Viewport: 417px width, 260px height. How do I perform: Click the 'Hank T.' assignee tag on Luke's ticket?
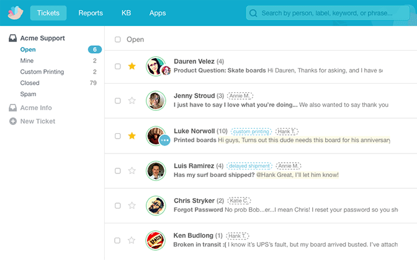click(x=287, y=131)
